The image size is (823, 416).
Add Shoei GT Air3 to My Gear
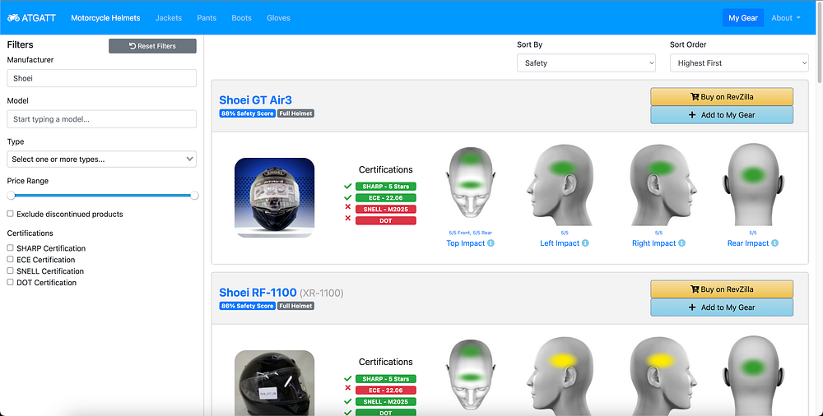pyautogui.click(x=722, y=115)
